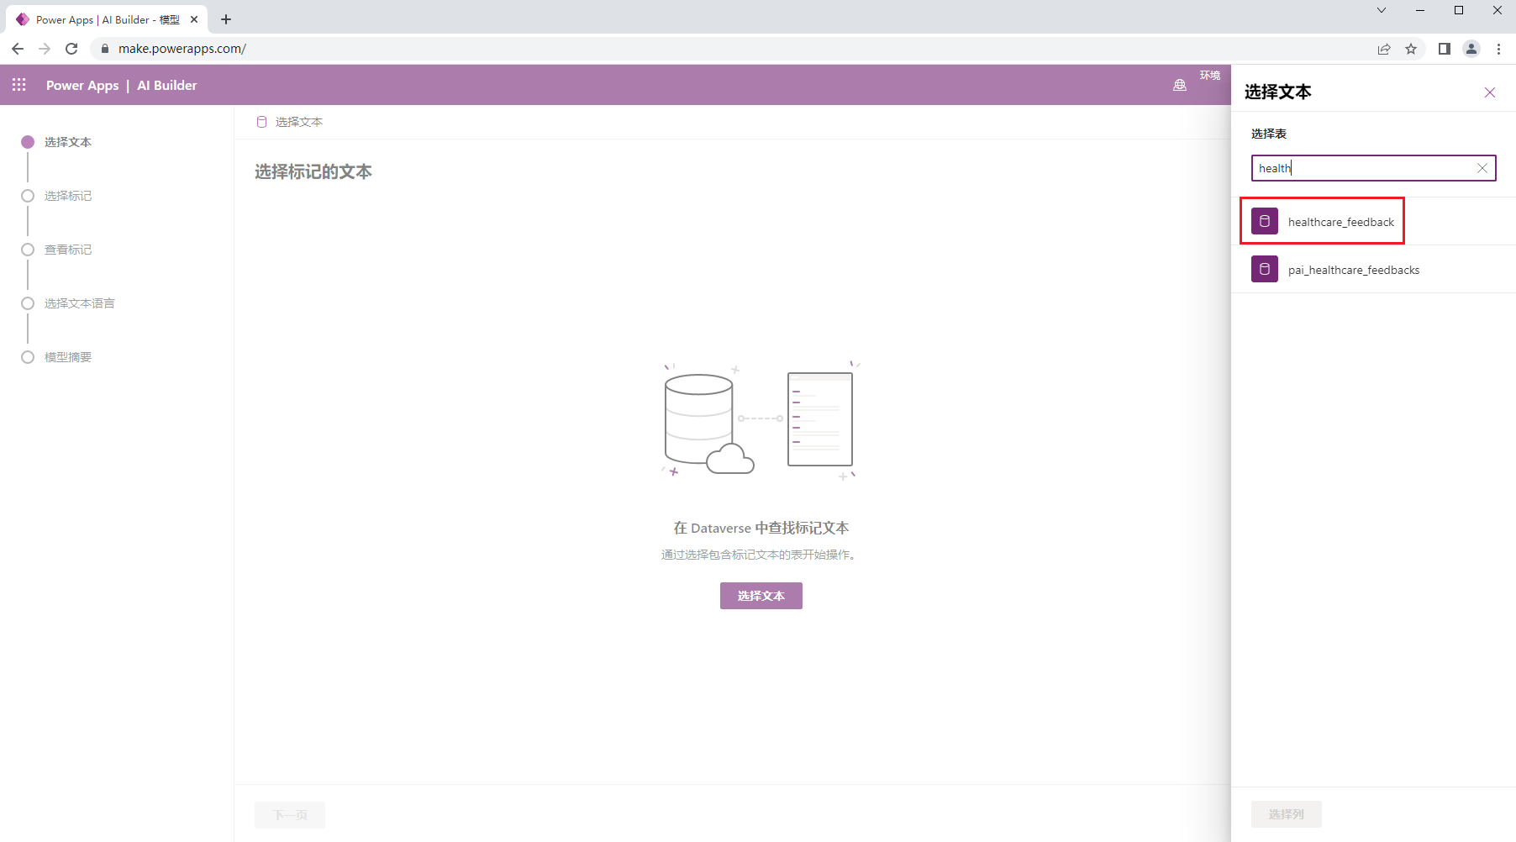Select the pai_healthcare_feedbacks table
1516x842 pixels.
1373,270
